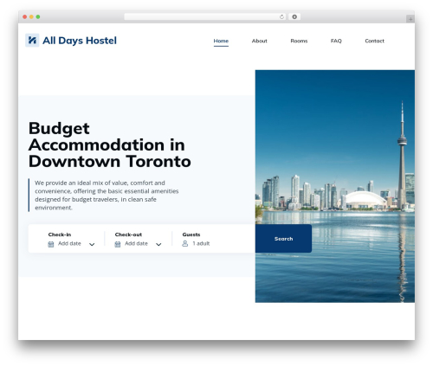Select the Check-in Add date field
The image size is (433, 366).
[69, 243]
